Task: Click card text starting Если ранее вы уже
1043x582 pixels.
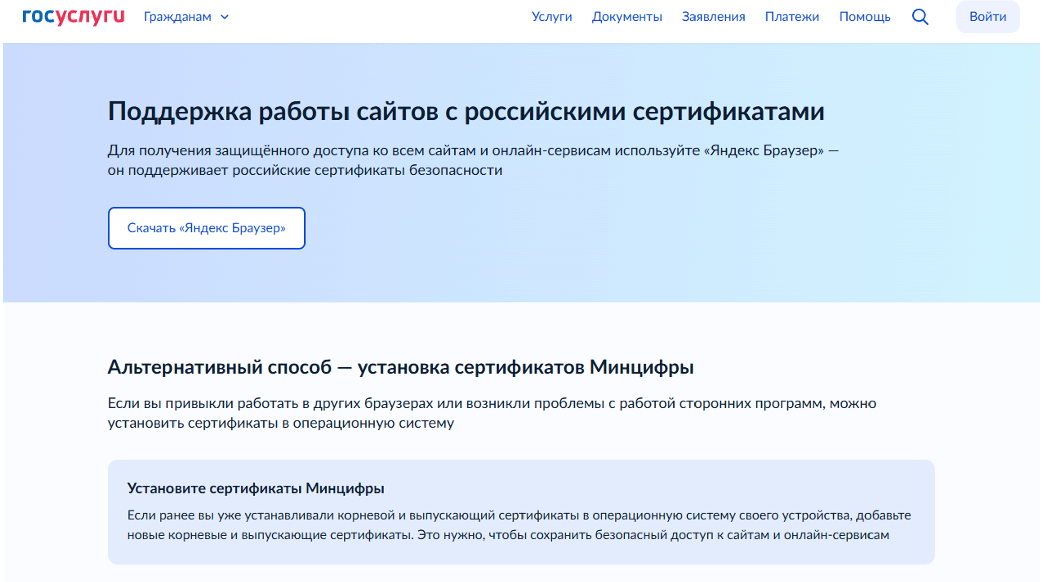Action: pyautogui.click(x=519, y=525)
